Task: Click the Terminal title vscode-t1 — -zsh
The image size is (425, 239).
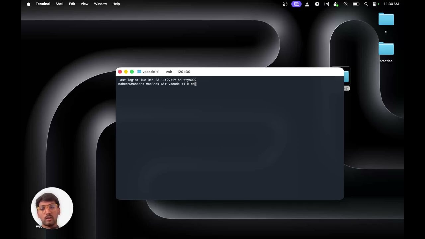Action: coord(166,72)
